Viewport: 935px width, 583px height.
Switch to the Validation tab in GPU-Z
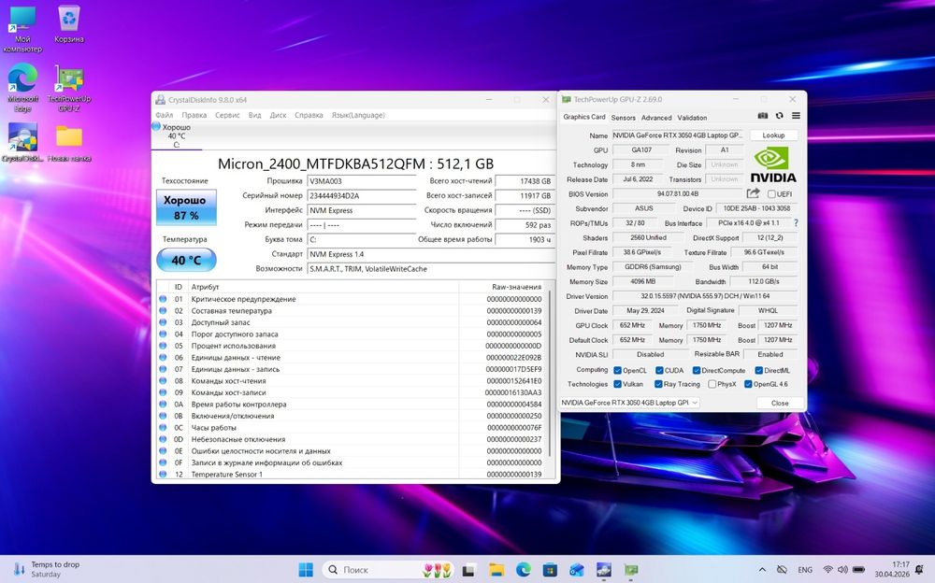(x=692, y=118)
